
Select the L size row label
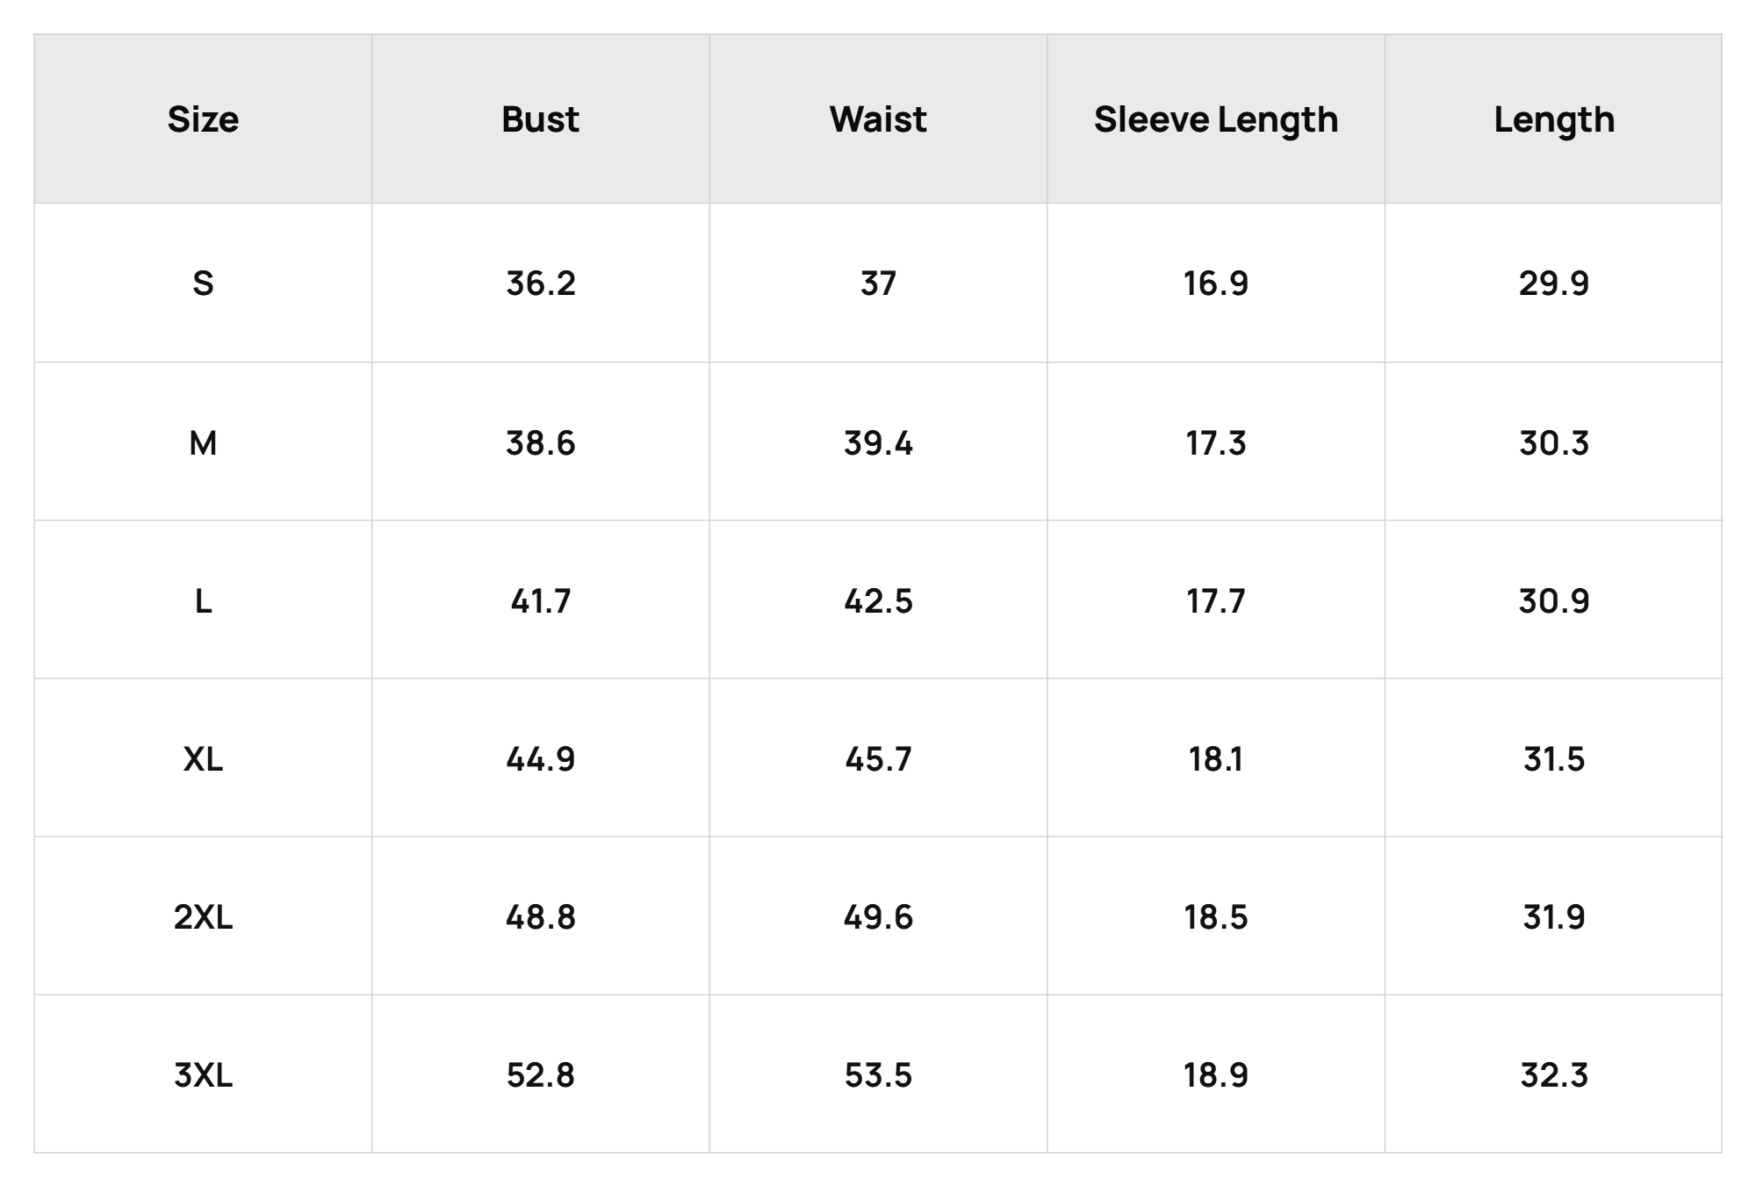tap(203, 601)
